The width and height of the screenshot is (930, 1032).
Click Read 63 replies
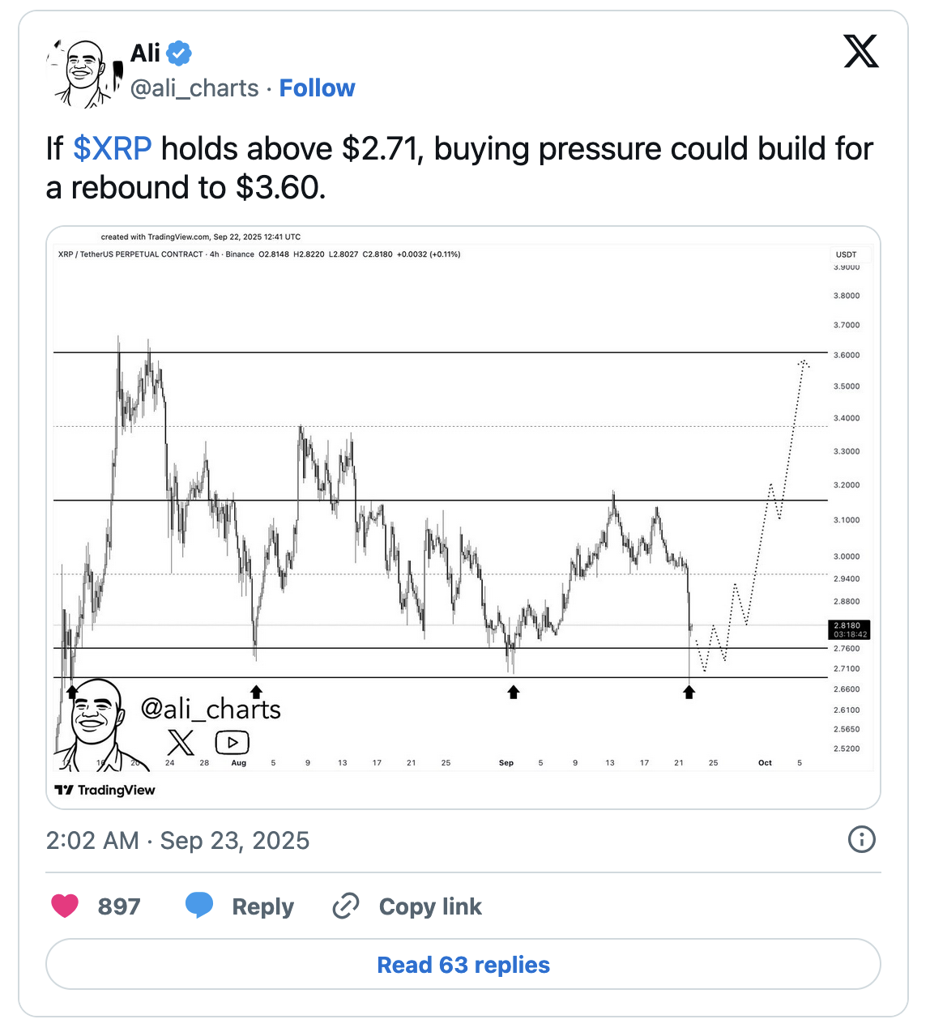click(x=463, y=965)
